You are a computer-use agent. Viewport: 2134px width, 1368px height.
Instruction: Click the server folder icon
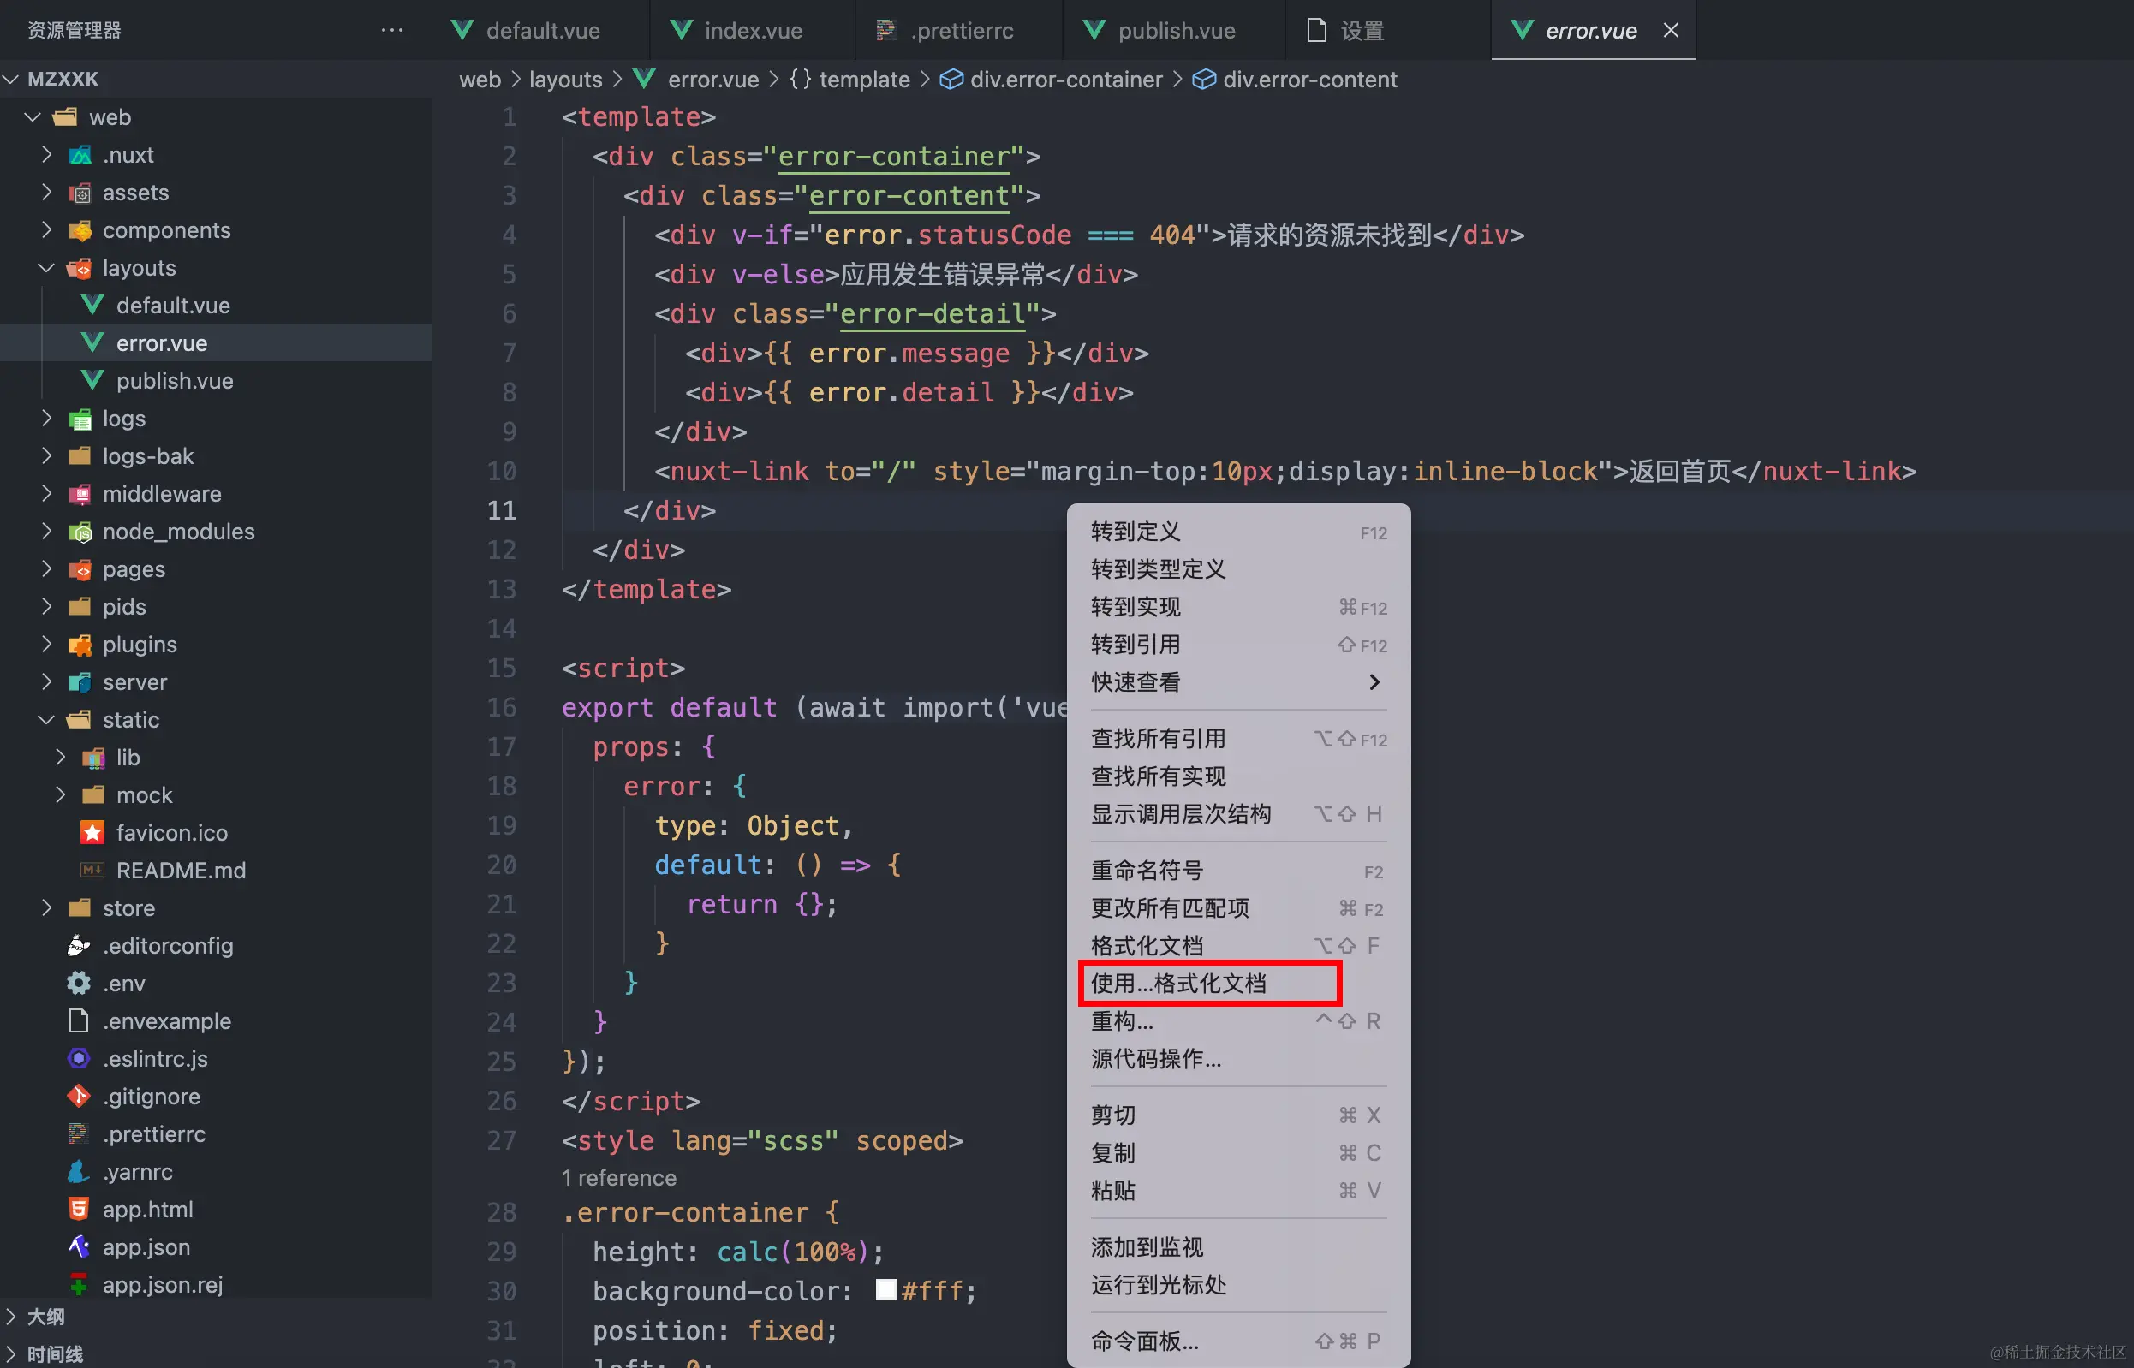tap(80, 682)
